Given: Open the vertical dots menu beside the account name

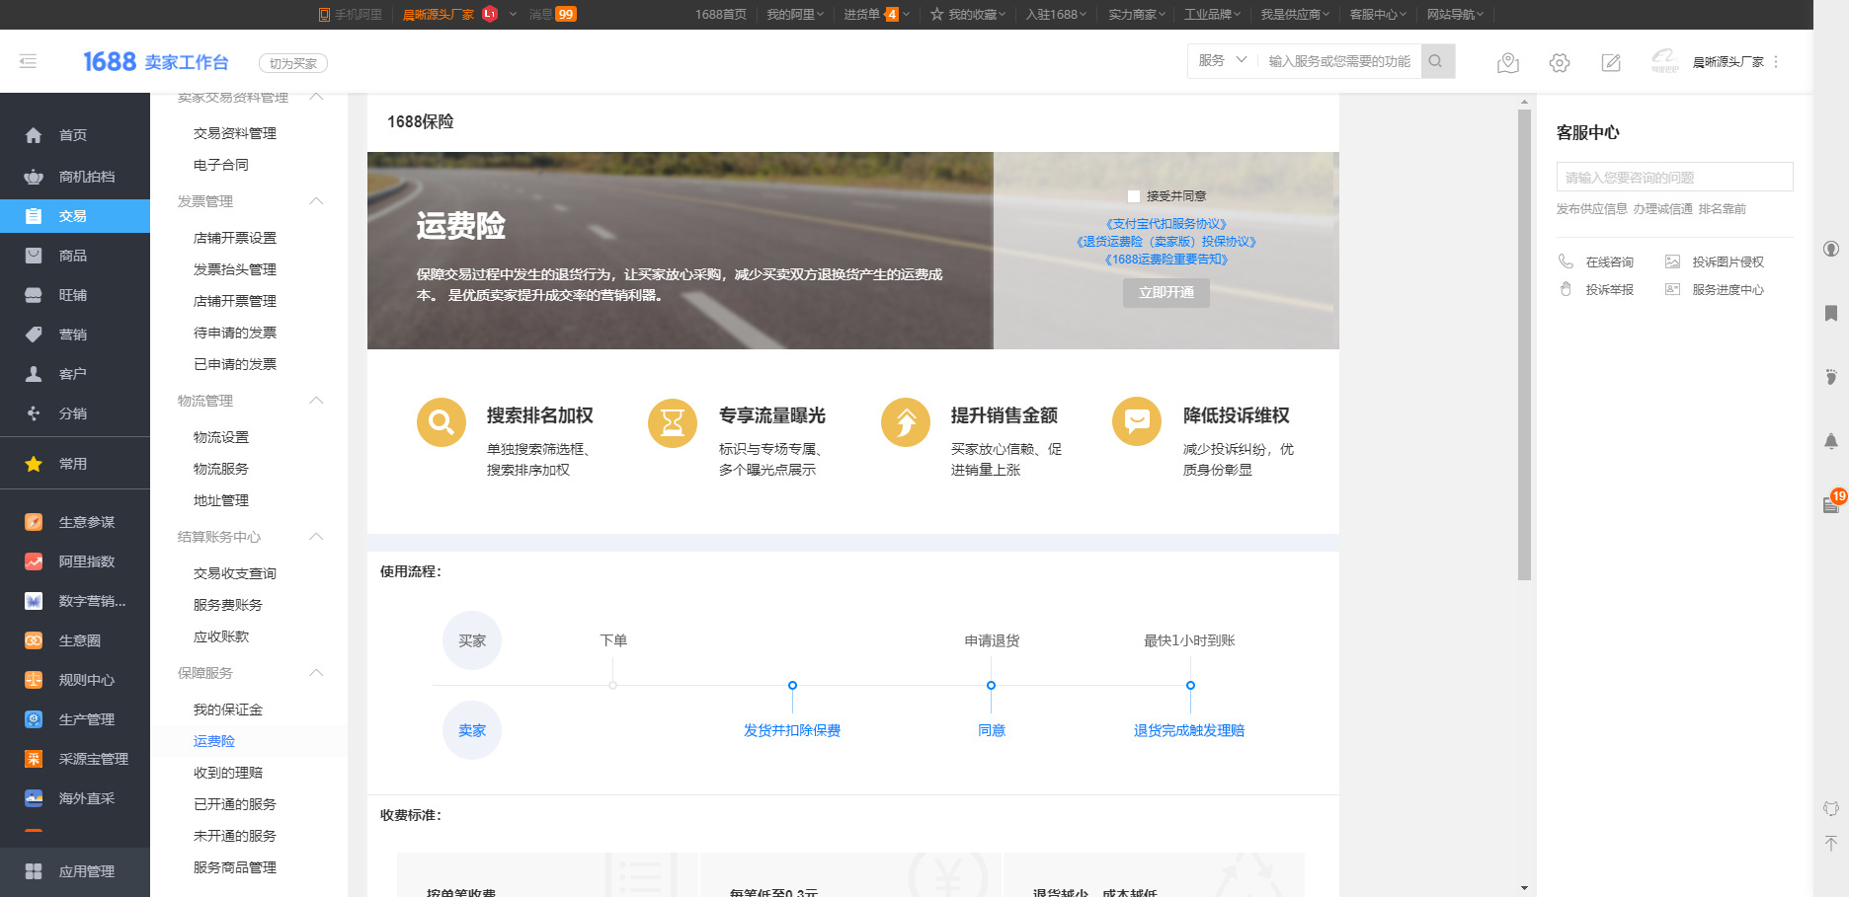Looking at the screenshot, I should click(x=1776, y=61).
